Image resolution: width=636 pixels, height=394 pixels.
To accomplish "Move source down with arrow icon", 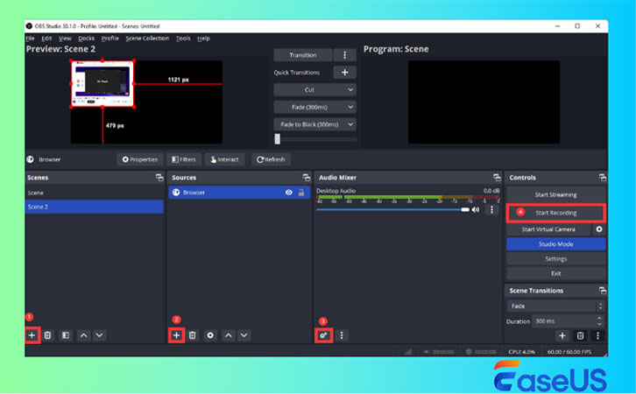I will [244, 335].
